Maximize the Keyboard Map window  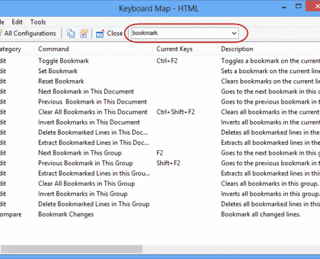tap(298, 6)
